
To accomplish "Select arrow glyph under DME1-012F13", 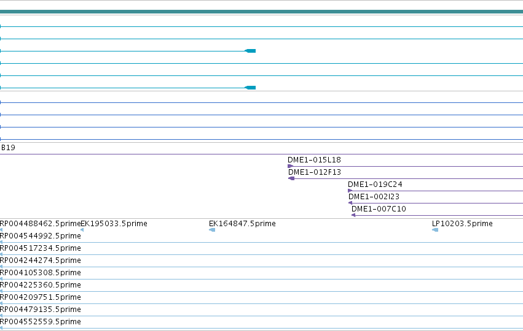I will 291,178.
